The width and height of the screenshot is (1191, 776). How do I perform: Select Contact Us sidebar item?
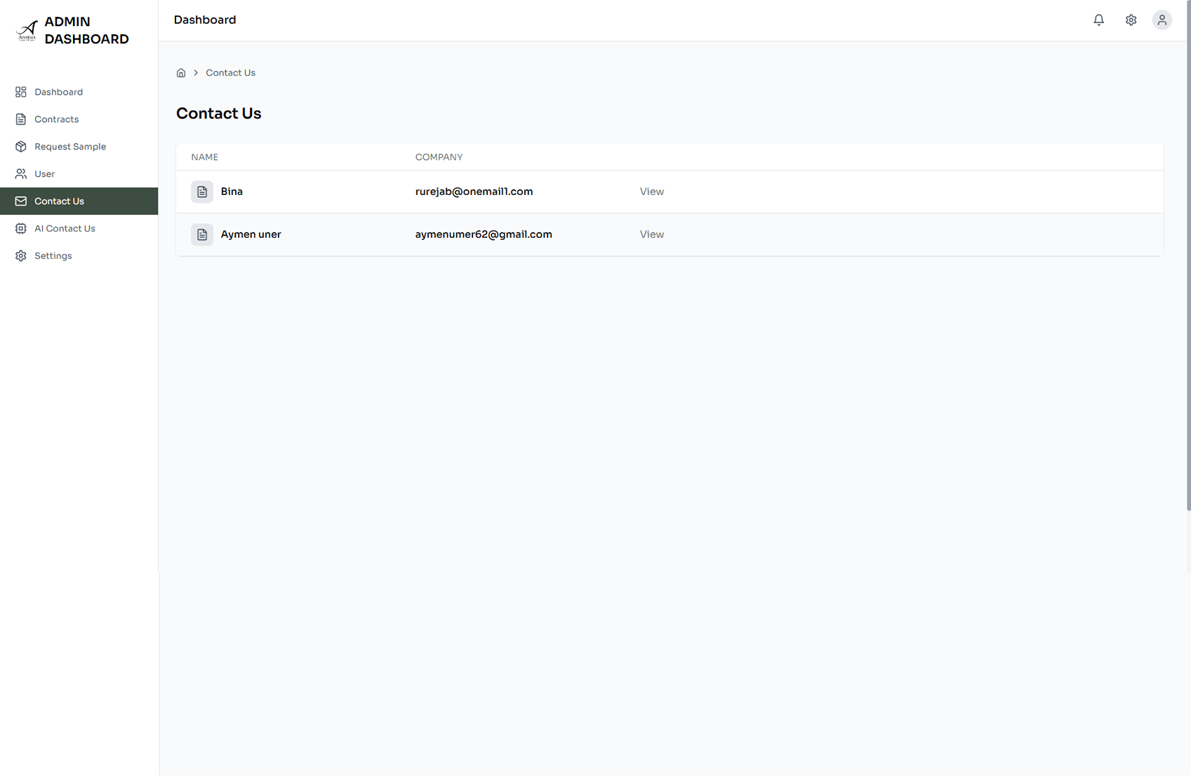(59, 201)
